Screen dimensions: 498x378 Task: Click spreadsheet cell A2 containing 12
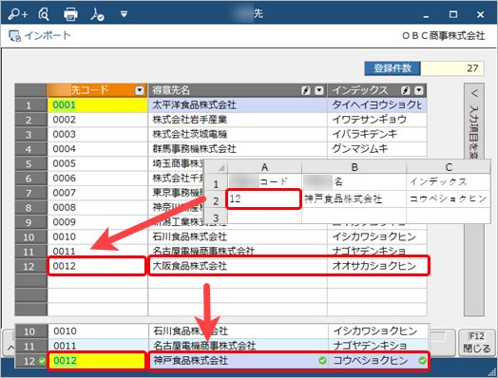(x=263, y=199)
